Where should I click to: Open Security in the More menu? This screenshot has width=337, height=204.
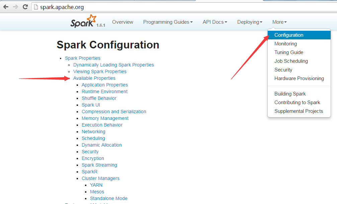[299, 70]
